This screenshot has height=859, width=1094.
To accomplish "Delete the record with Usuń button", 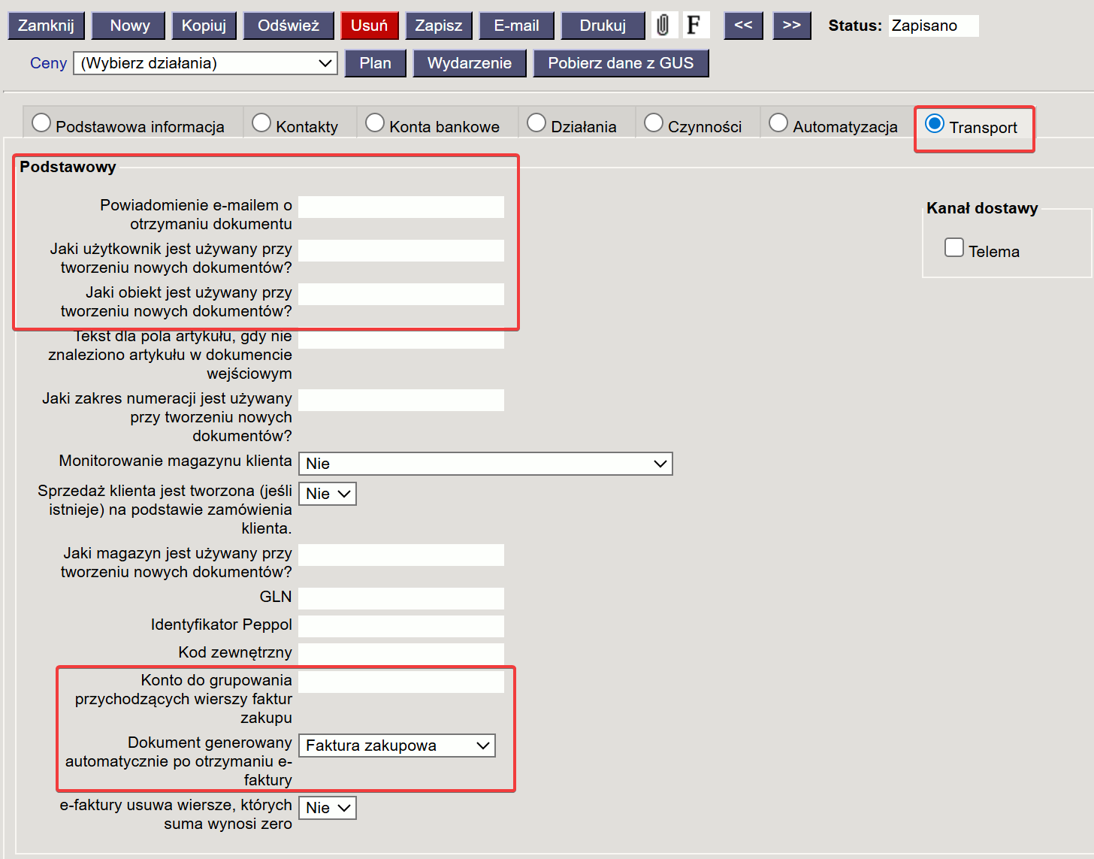I will click(x=369, y=26).
